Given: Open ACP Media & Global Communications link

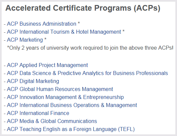Looking at the screenshot, I should tap(52, 121).
